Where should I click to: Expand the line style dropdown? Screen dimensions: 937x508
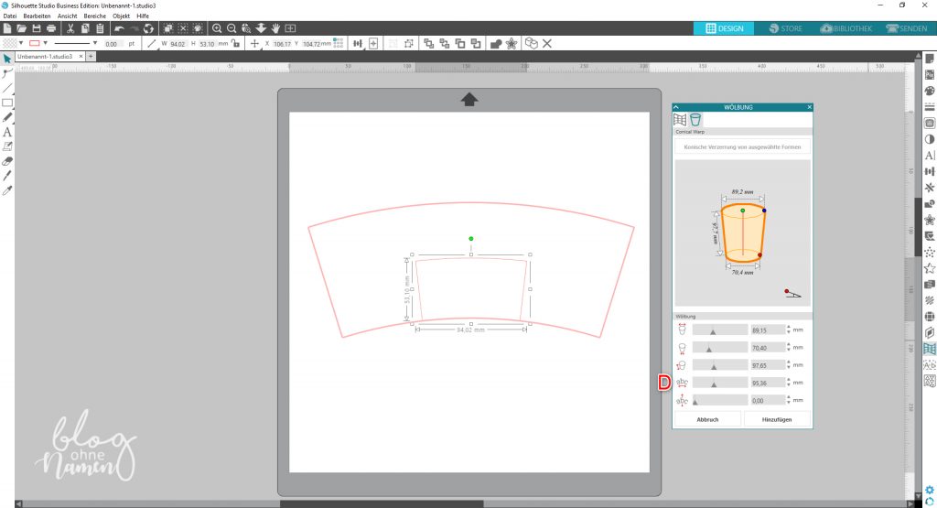pyautogui.click(x=94, y=43)
